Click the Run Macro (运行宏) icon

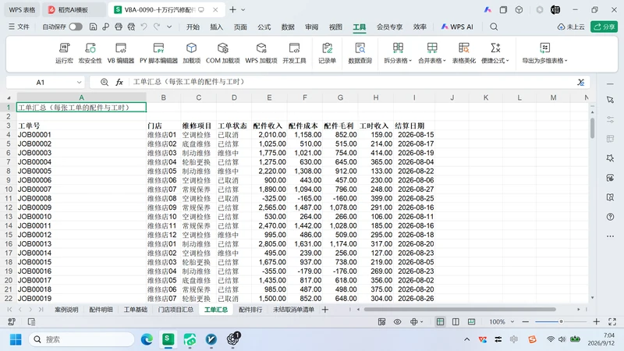click(x=64, y=53)
